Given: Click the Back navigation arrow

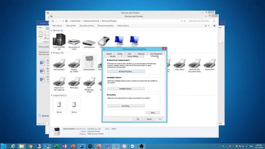Looking at the screenshot, I should point(53,21).
